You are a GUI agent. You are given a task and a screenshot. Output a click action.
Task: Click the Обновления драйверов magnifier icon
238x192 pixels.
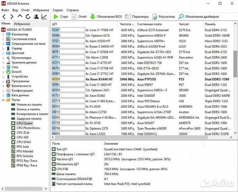coord(181,17)
